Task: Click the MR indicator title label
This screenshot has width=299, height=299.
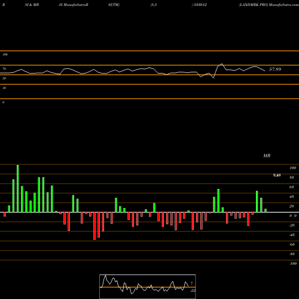Action: (x=267, y=155)
